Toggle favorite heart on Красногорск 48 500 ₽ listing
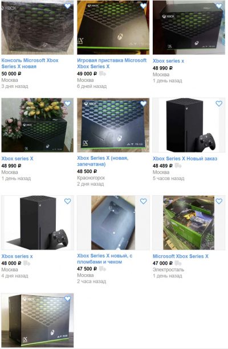Image resolution: width=228 pixels, height=349 pixels. [x=143, y=103]
